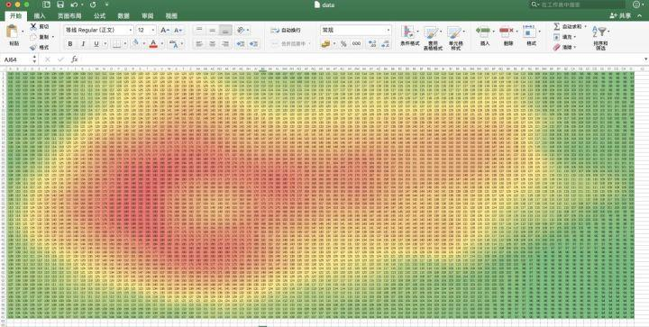Open Conditional Formatting icon

click(408, 32)
